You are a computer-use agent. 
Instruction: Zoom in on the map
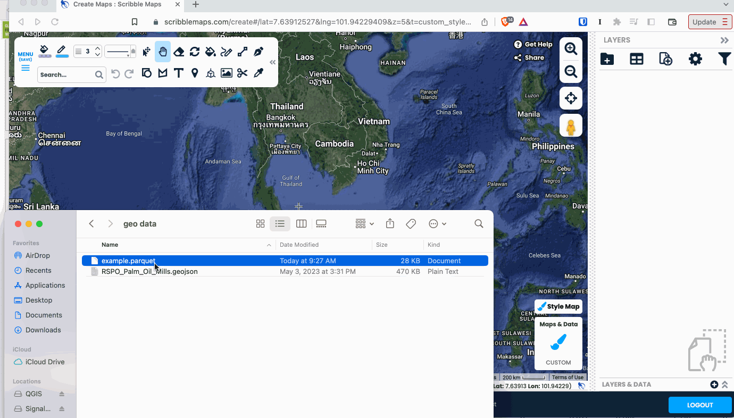[571, 49]
